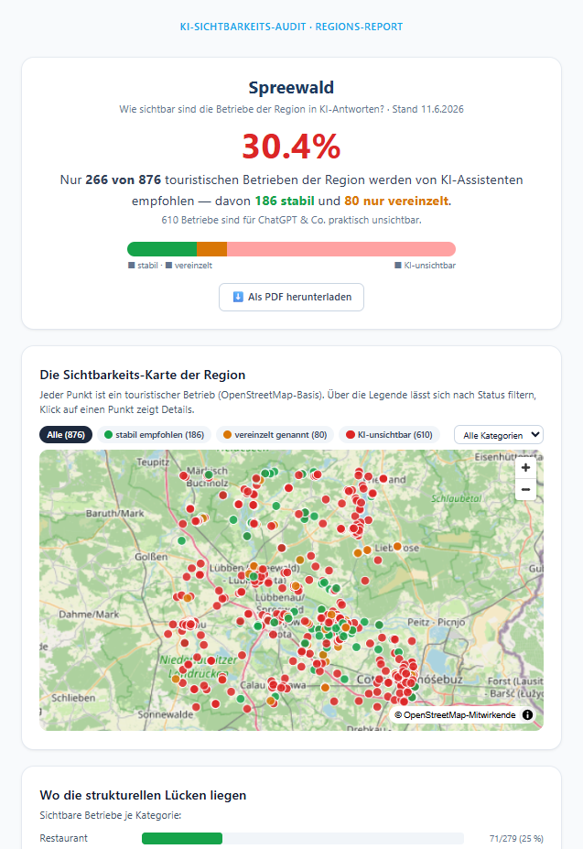Filter map by vereinzelt genannt (80)
This screenshot has width=583, height=849.
275,435
